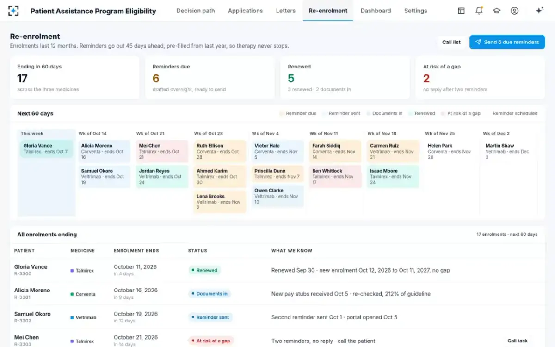
Task: Open Lena Brooks' calendar card
Action: [220, 202]
